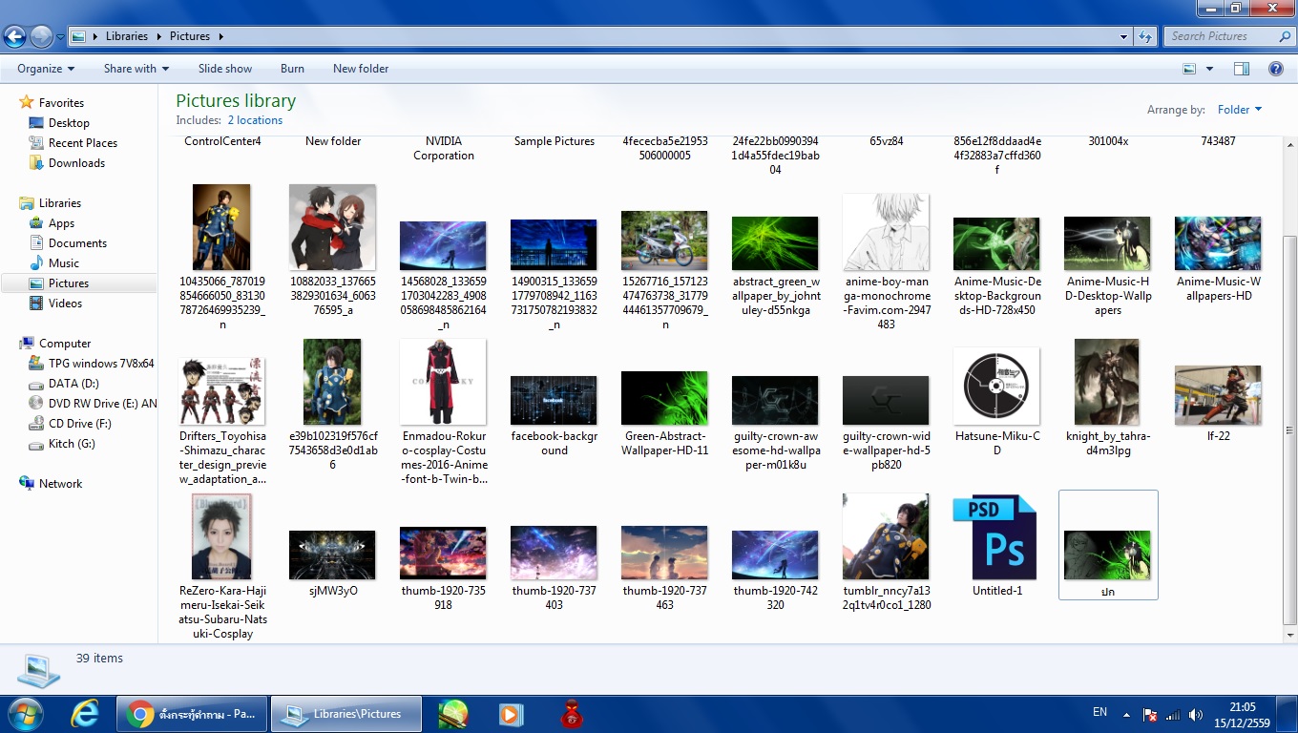Image resolution: width=1298 pixels, height=733 pixels.
Task: Click the Back navigation arrow button
Action: pos(14,37)
